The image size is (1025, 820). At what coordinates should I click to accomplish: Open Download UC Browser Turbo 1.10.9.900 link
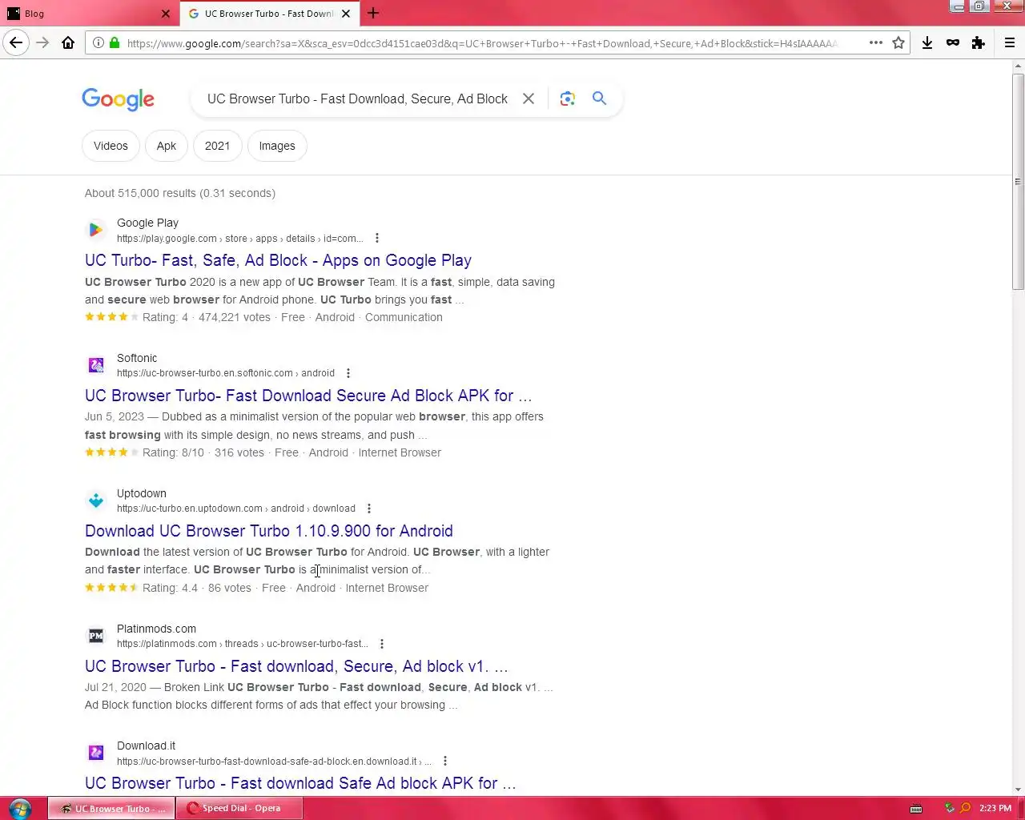269,531
